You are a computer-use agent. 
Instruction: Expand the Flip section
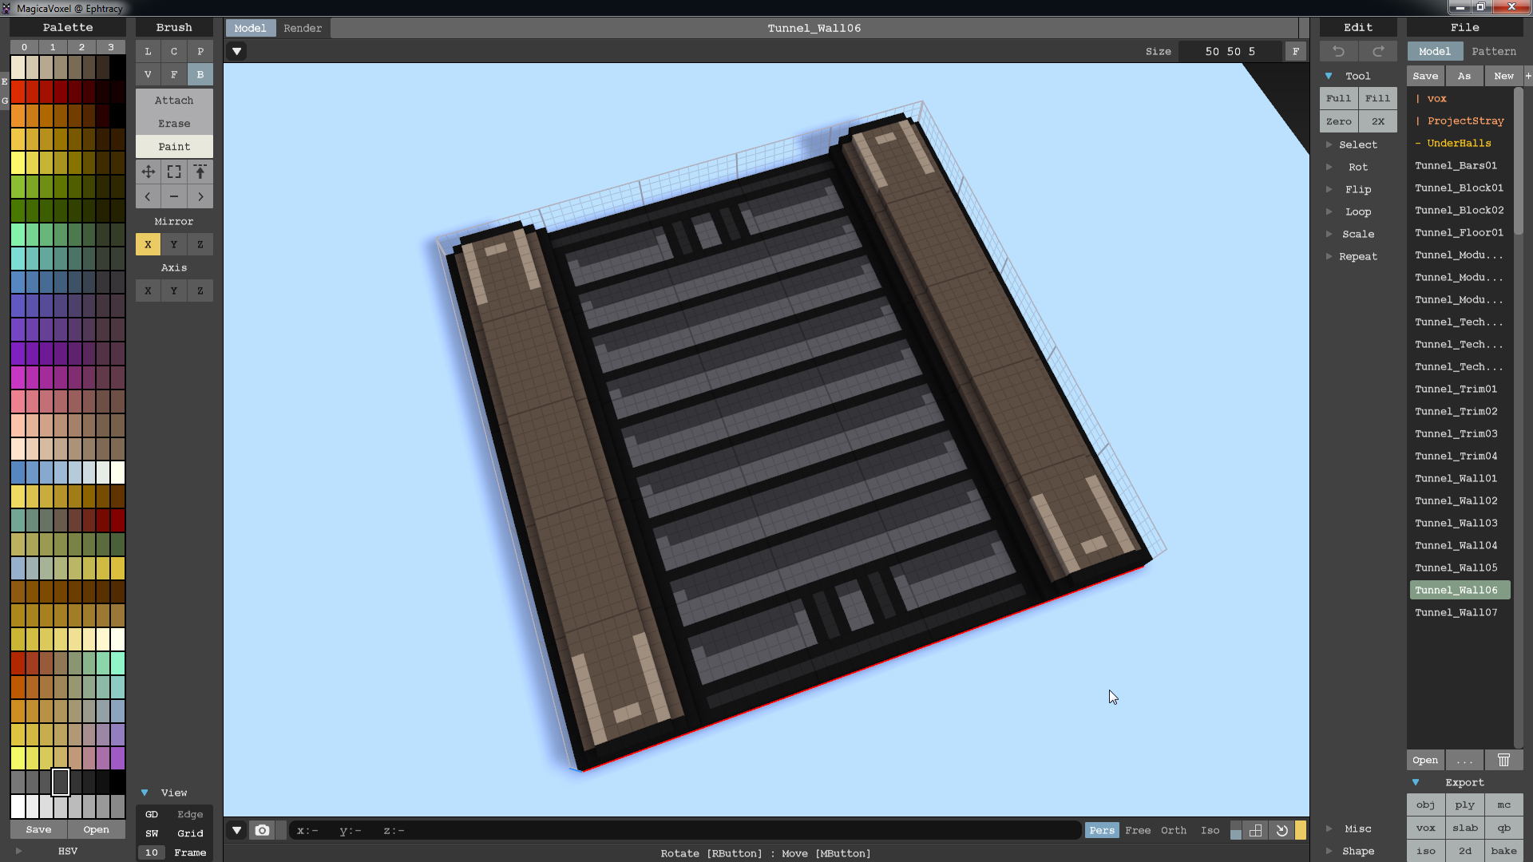pos(1358,189)
